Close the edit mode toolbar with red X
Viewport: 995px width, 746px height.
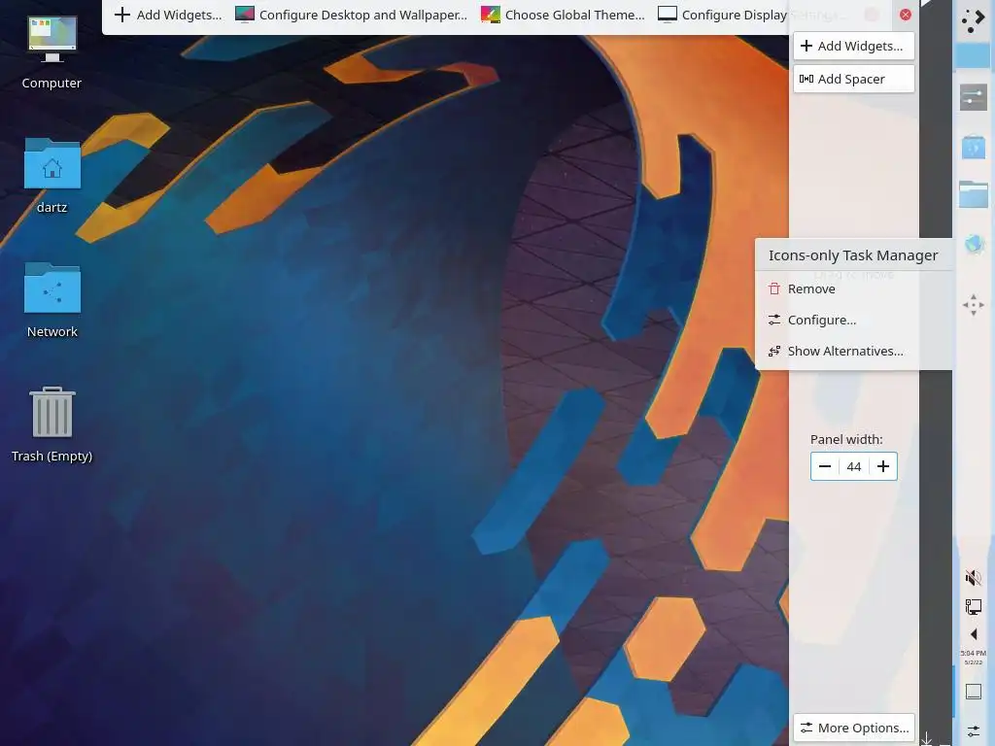[x=906, y=15]
